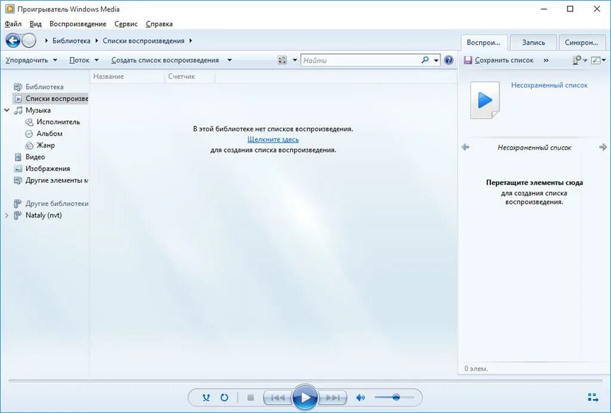Open Музыка in the sidebar
611x413 pixels.
(38, 110)
